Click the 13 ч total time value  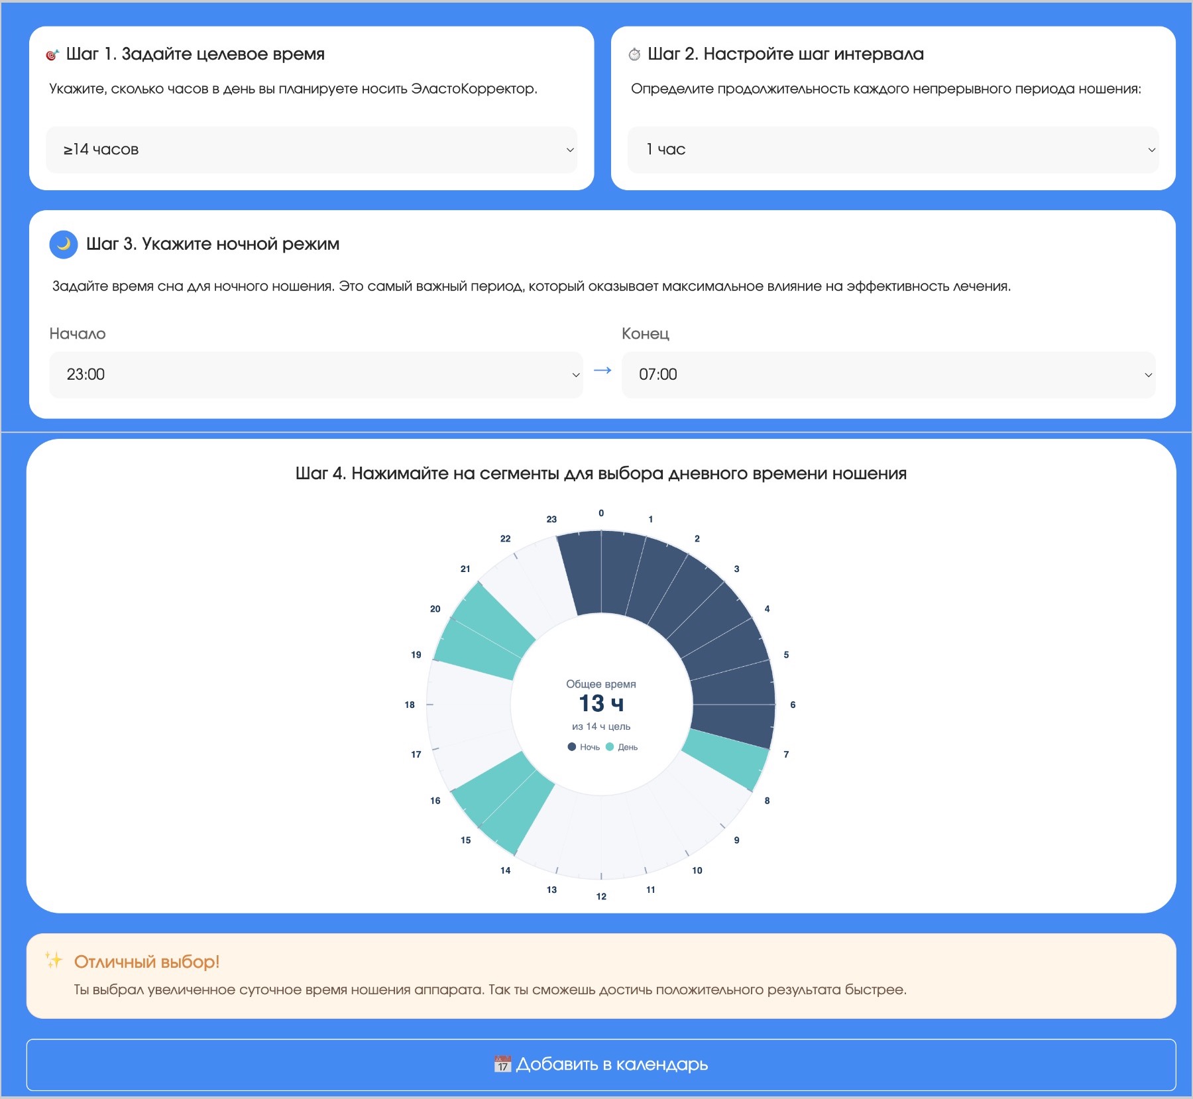[x=601, y=703]
